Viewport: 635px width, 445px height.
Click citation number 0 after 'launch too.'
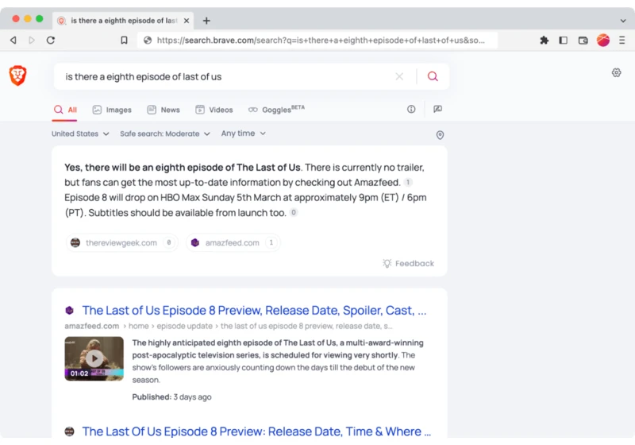[x=294, y=212]
